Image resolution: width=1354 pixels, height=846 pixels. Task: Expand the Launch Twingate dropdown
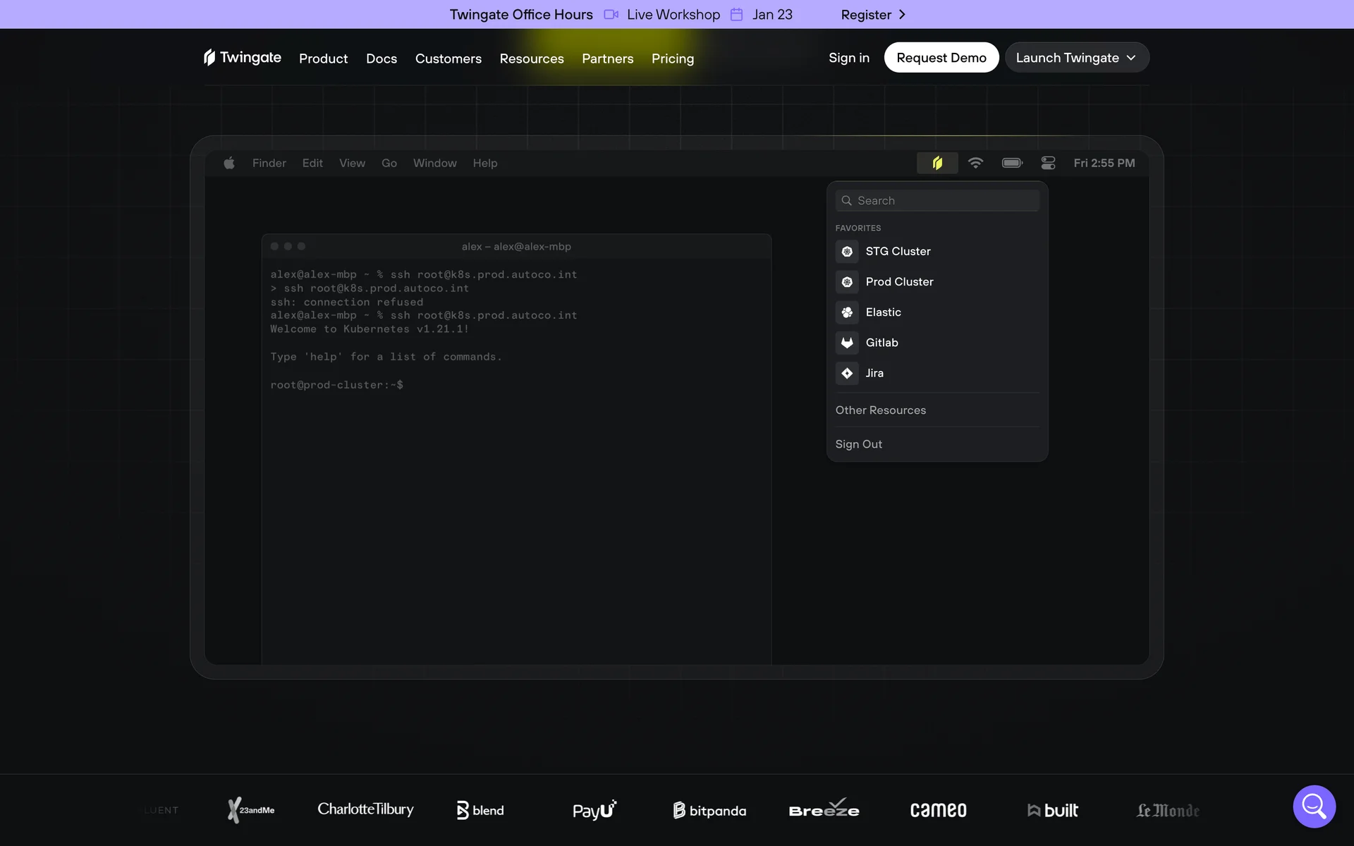(1076, 58)
